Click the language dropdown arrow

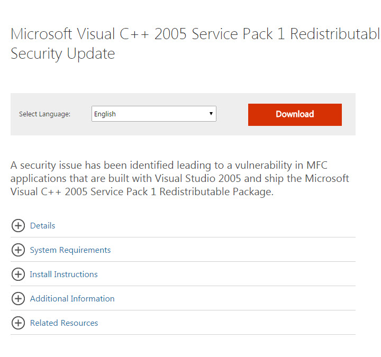coord(211,113)
